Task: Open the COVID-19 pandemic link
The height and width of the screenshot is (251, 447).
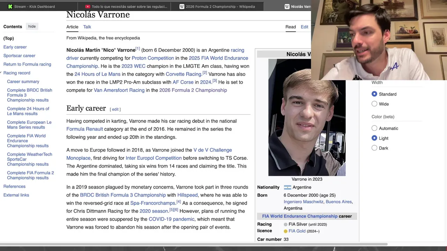Action: point(171,219)
